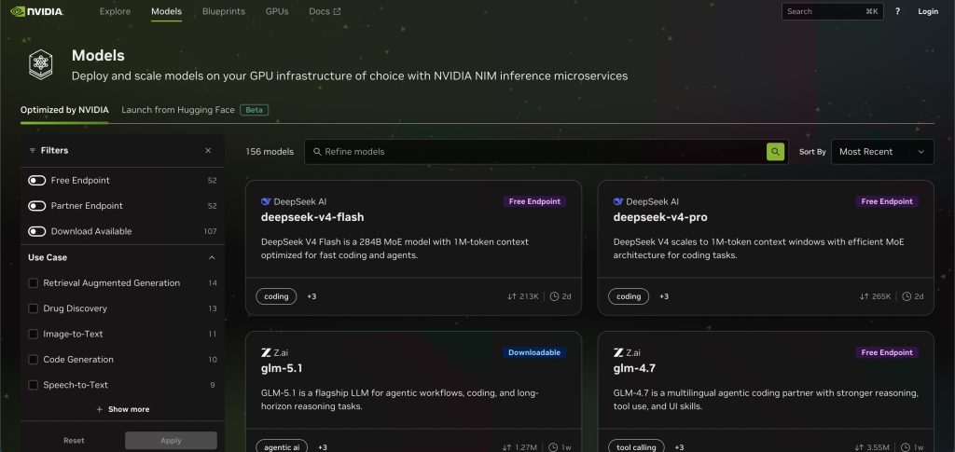Select the Optimized by NVIDIA tab
This screenshot has width=955, height=452.
pos(64,110)
